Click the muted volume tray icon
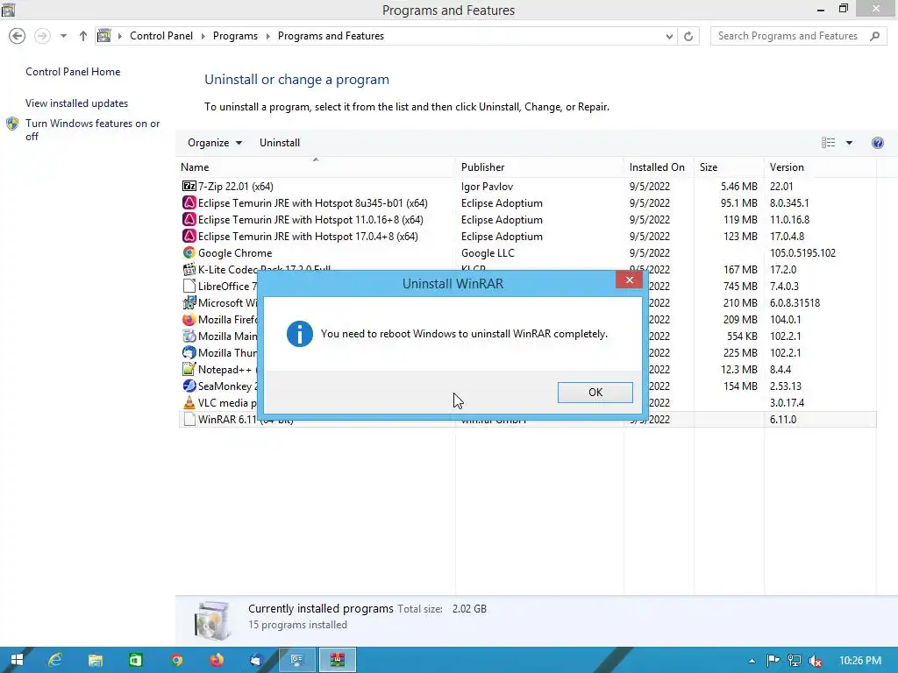 pyautogui.click(x=816, y=661)
